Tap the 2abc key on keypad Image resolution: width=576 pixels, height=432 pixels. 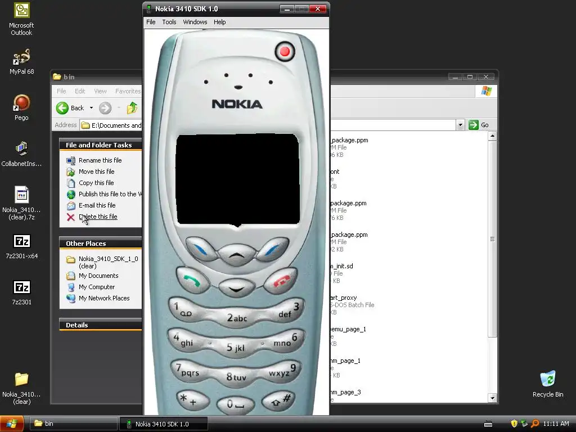coord(237,318)
